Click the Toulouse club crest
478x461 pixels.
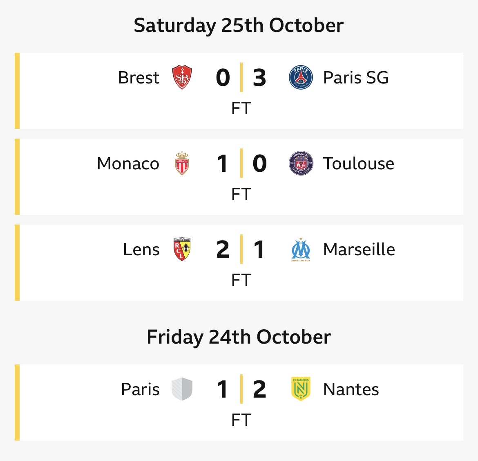point(301,163)
